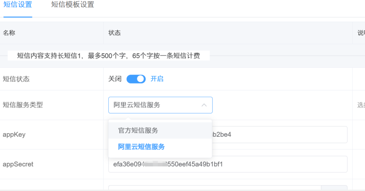Collapse dropdown using the chevron arrow icon
Viewport: 365px width, 191px height.
[x=204, y=105]
